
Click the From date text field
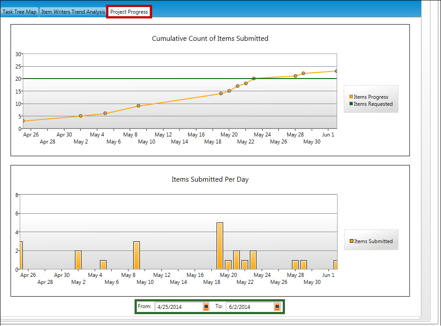point(178,307)
